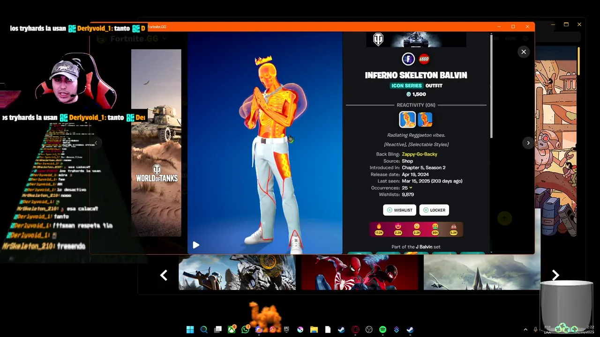Go to next carousel slide in background window
This screenshot has height=337, width=600.
tap(555, 275)
